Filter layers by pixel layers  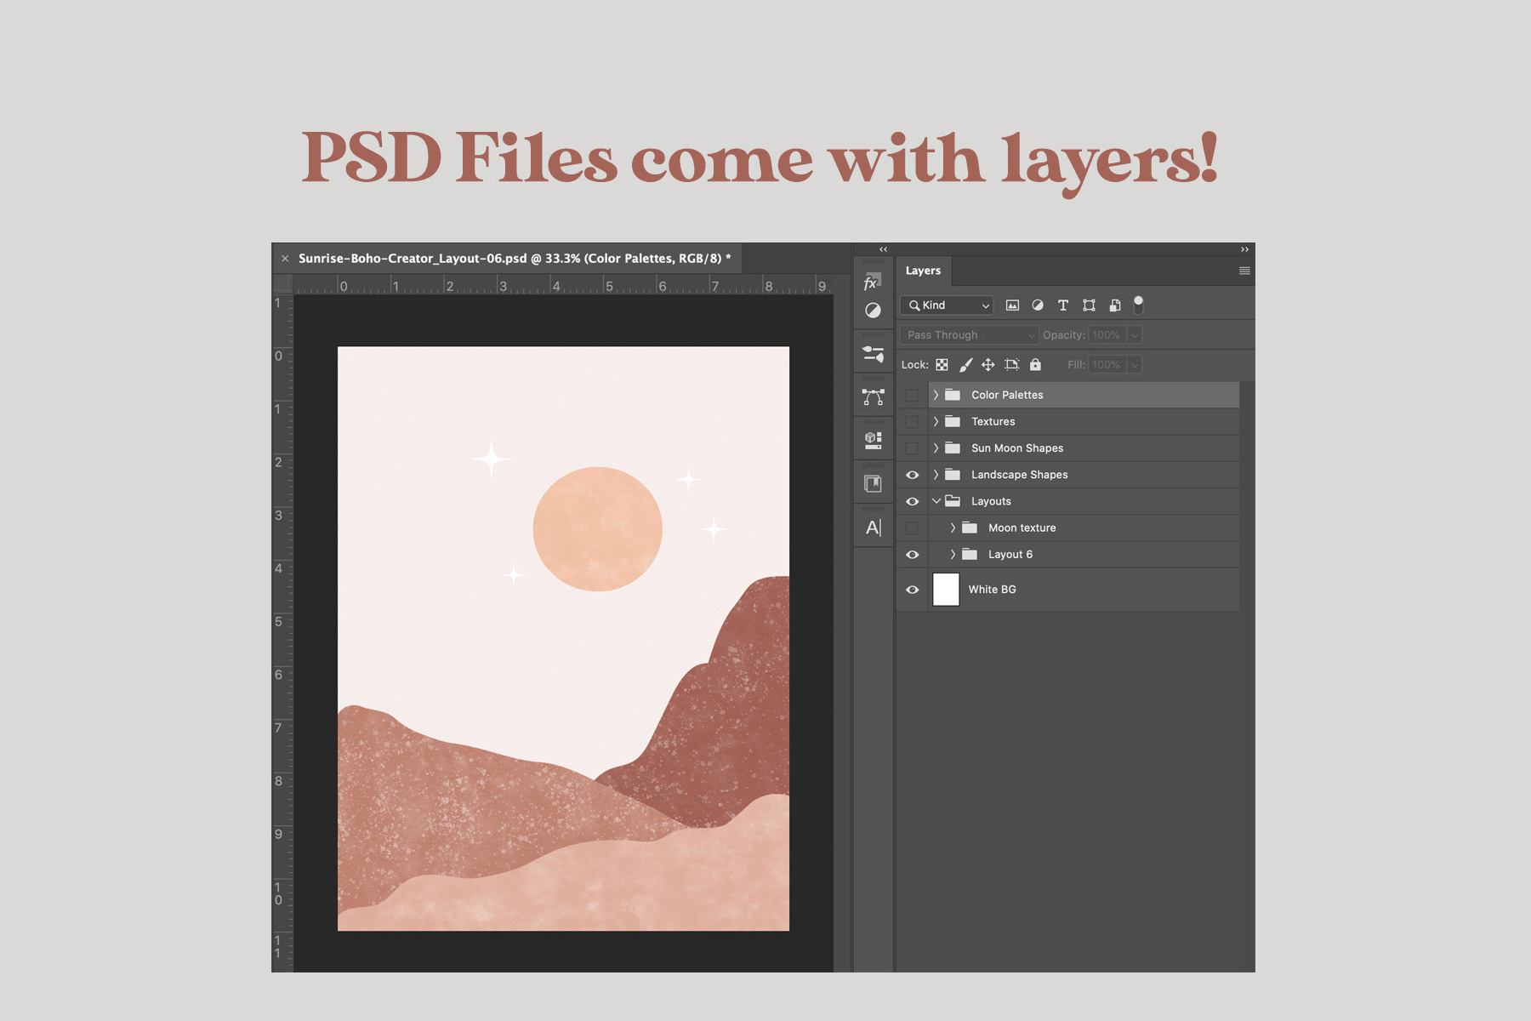tap(1012, 305)
